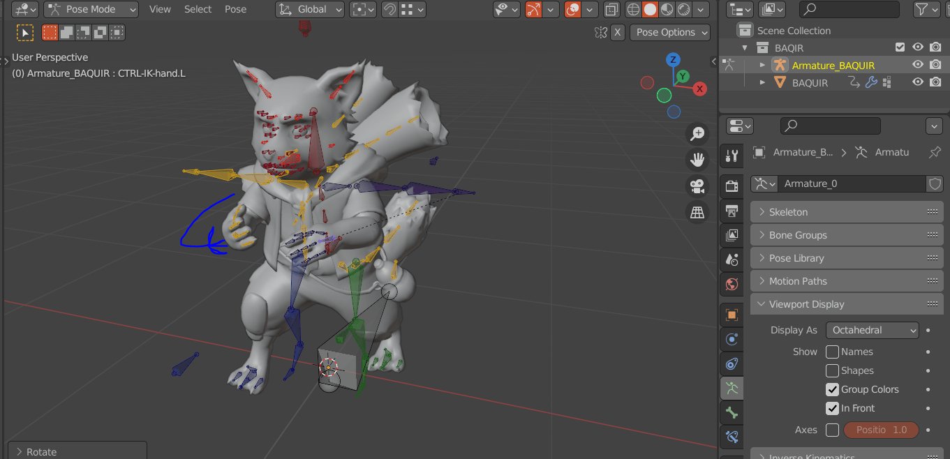Open the Object Data Properties tab
Viewport: 950px width, 459px height.
[x=732, y=388]
